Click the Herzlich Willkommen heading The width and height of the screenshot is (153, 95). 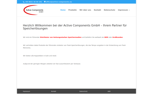[75, 27]
